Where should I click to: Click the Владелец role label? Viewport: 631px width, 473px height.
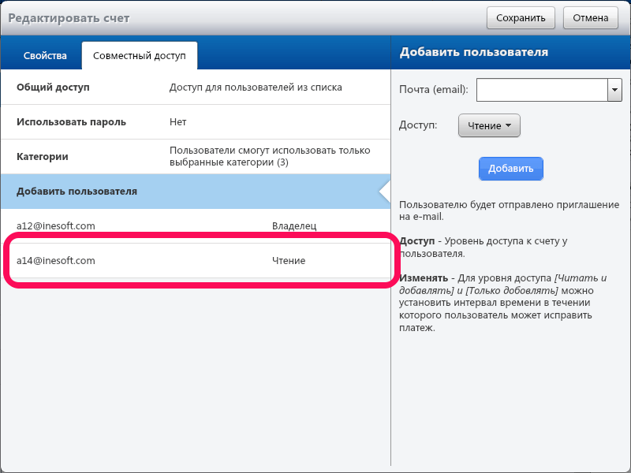[x=293, y=226]
